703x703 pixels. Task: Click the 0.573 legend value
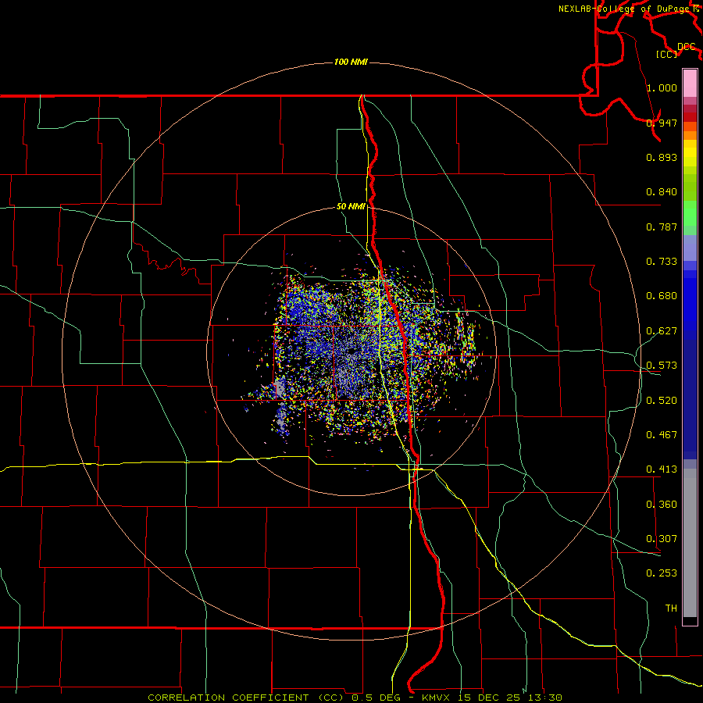pyautogui.click(x=662, y=366)
